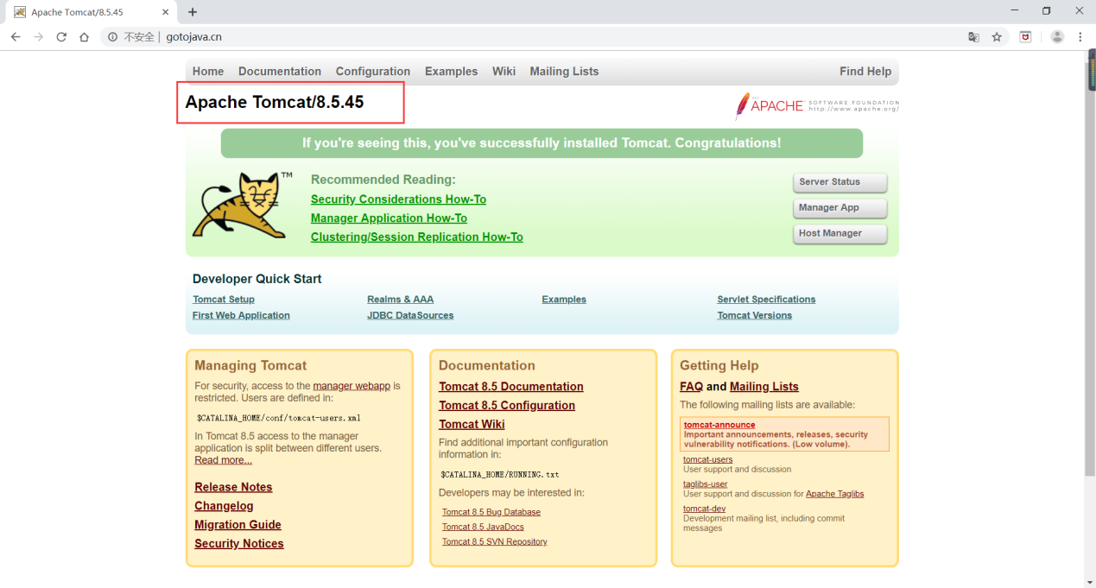Image resolution: width=1096 pixels, height=588 pixels.
Task: Open Mailing Lists link under Getting Help
Action: pyautogui.click(x=764, y=387)
